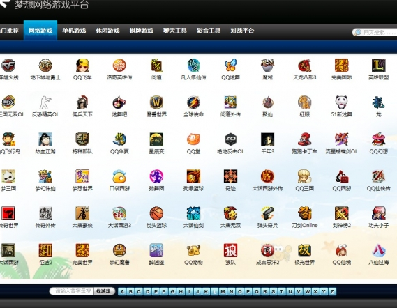Open 英雄联盟 game icon
Image resolution: width=397 pixels, height=308 pixels.
379,66
